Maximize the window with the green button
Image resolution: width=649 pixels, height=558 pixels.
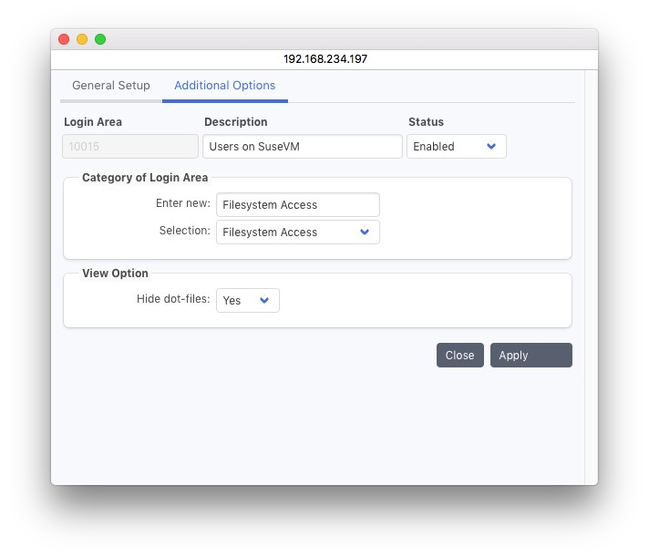100,39
